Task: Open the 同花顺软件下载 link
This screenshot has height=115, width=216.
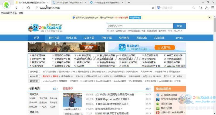Action: click(62, 55)
